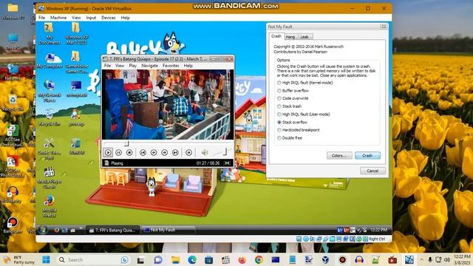Click the Not My Fault taskbar button
This screenshot has height=266, width=473.
tap(168, 230)
